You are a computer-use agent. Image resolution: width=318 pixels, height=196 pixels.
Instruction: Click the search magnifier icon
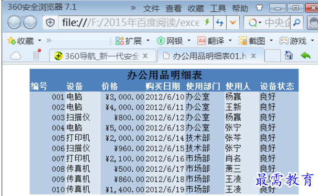[x=297, y=23]
